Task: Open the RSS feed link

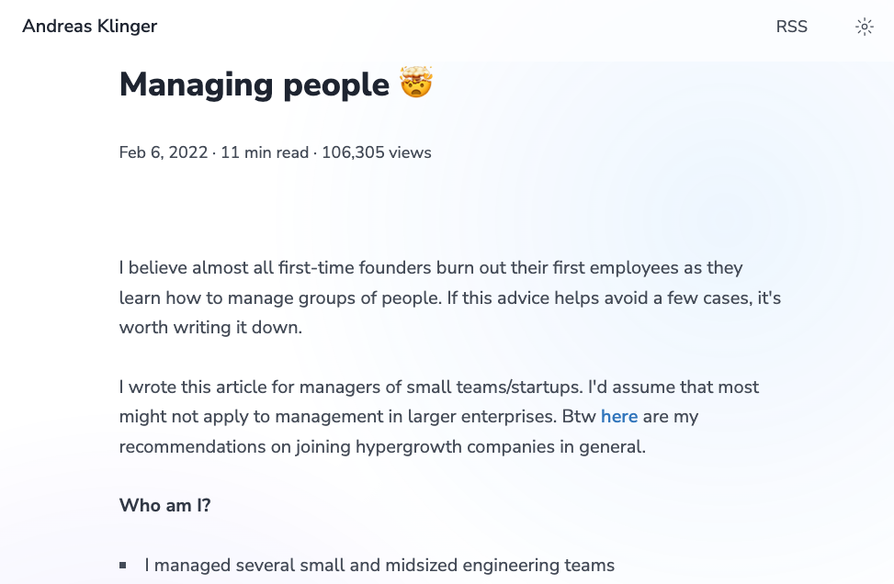Action: coord(791,27)
